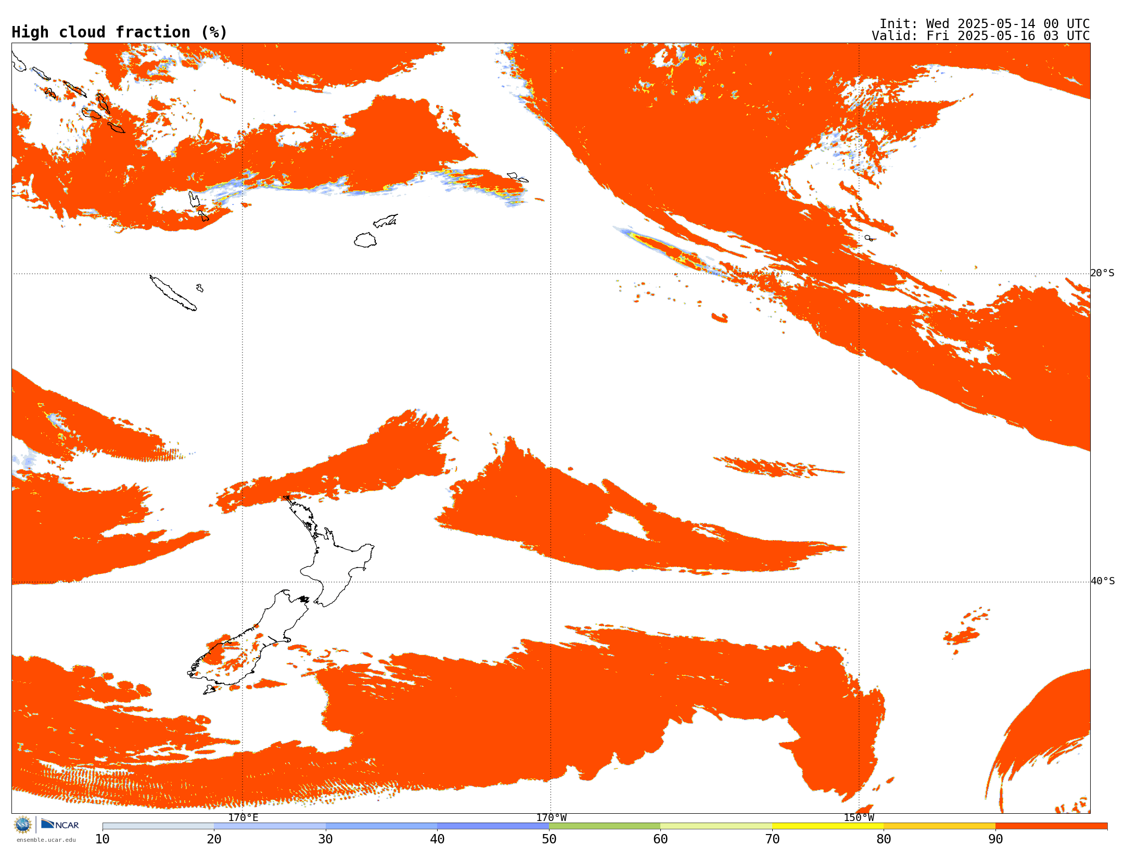Viewport: 1124px width, 846px height.
Task: Click the colorbar tick label 90
Action: [995, 839]
